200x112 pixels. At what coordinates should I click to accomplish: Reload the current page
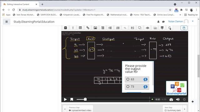point(13,10)
